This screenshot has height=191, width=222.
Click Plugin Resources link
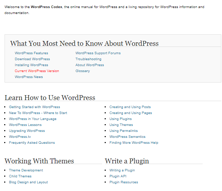124,182
